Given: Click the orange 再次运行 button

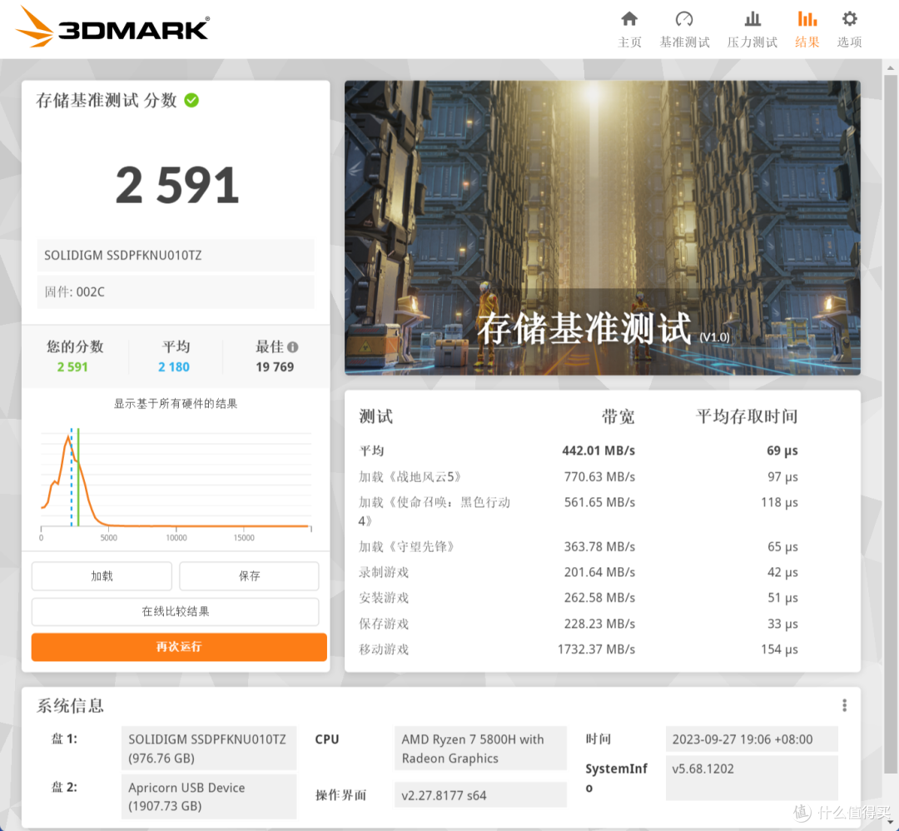Looking at the screenshot, I should click(179, 647).
